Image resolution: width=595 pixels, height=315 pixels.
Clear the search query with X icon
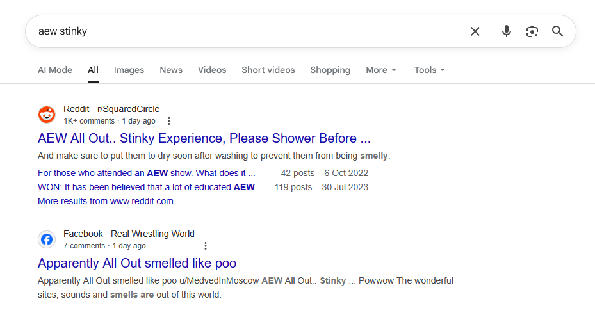[475, 31]
